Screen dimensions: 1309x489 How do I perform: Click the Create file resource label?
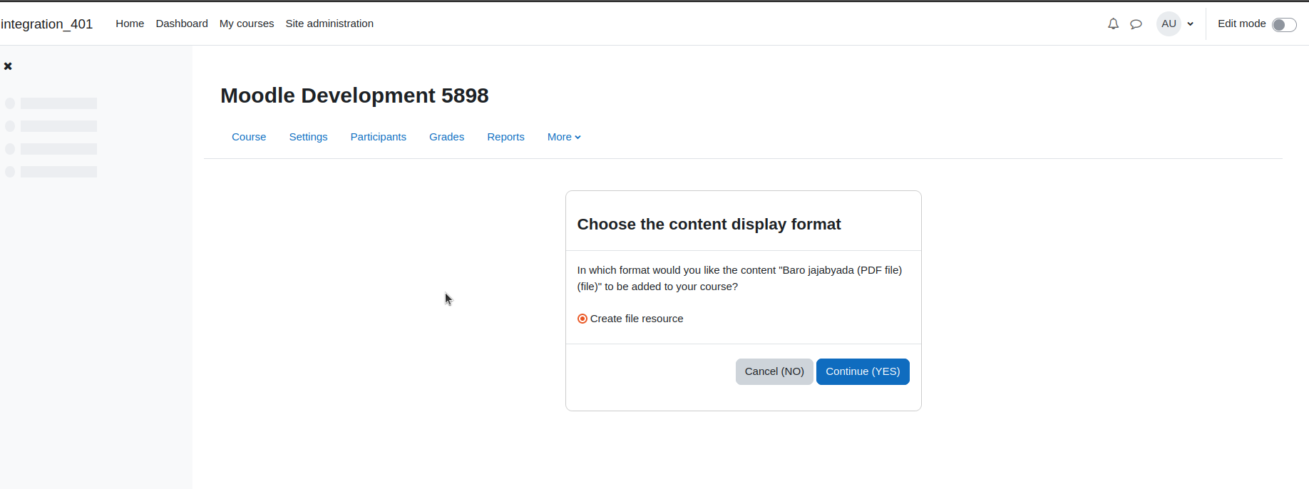[637, 319]
